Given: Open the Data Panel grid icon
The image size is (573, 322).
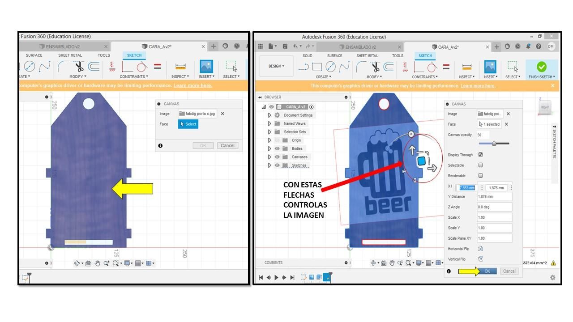Looking at the screenshot, I should [260, 47].
